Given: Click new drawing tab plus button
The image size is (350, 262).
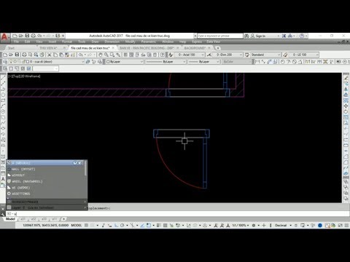Looking at the screenshot, I should point(218,48).
